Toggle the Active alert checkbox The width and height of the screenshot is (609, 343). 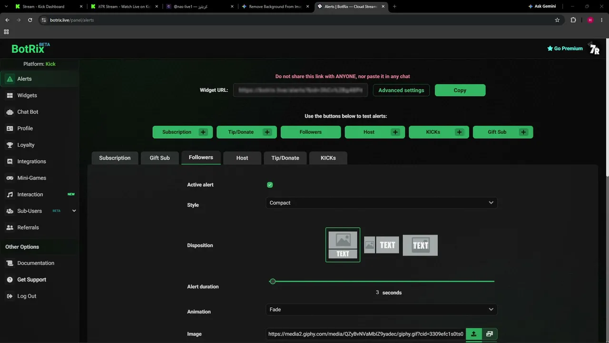pyautogui.click(x=270, y=185)
